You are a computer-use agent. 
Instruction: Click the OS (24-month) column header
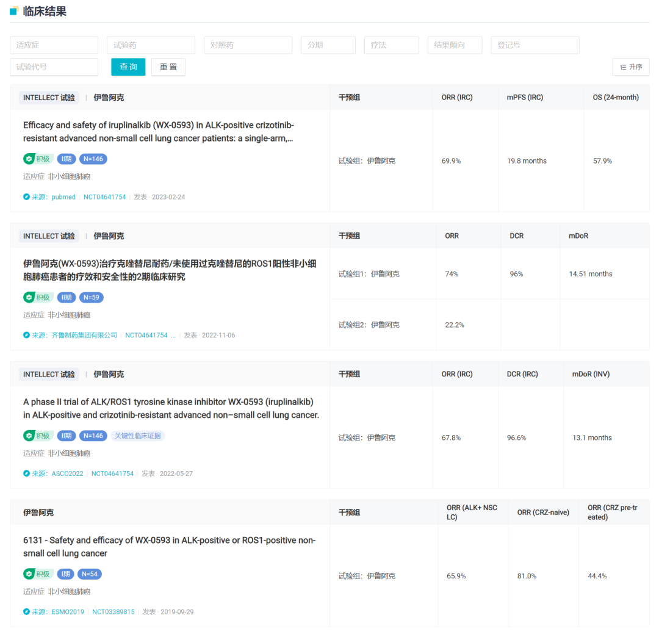pyautogui.click(x=616, y=98)
